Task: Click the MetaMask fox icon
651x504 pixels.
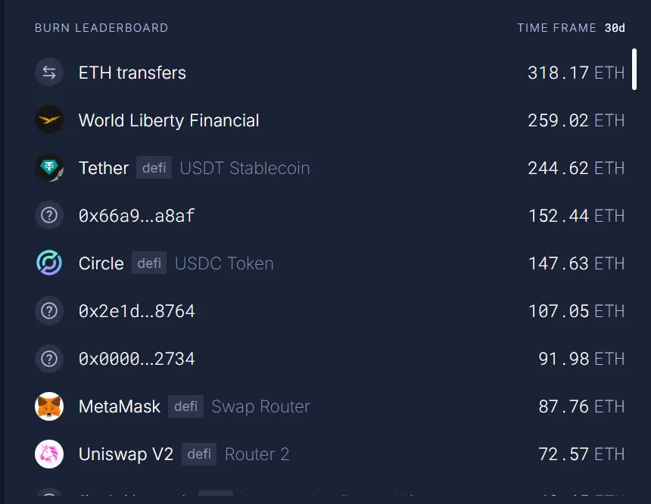Action: click(49, 406)
